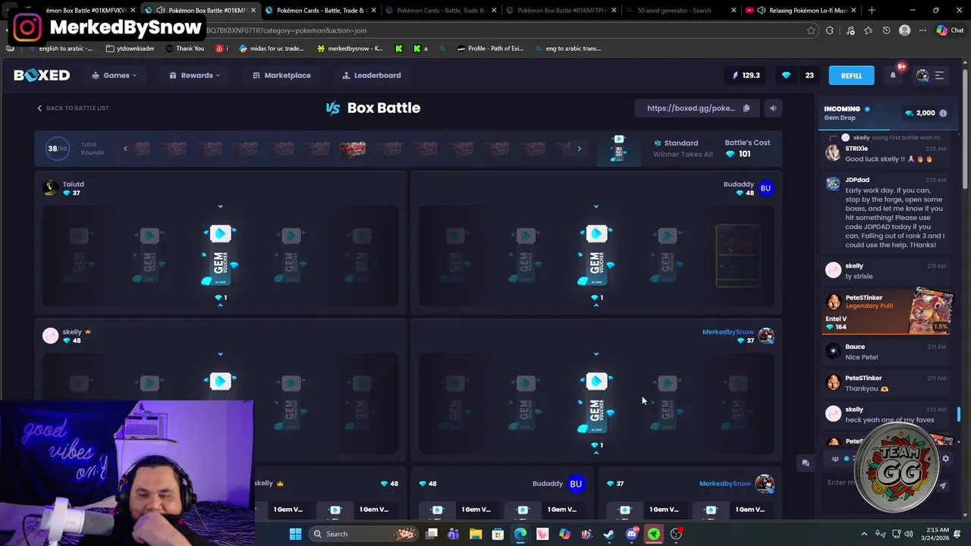Bookmark this page with star icon
971x546 pixels.
coord(811,30)
